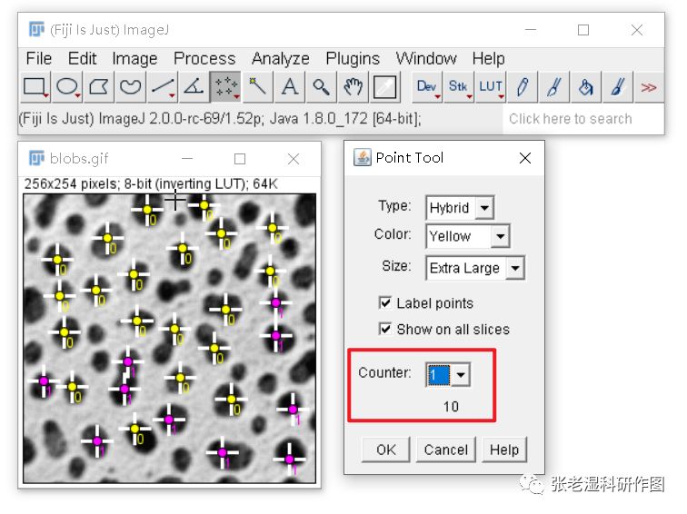Select the Scrolling hand tool
Screen dimensions: 687x514
point(353,87)
